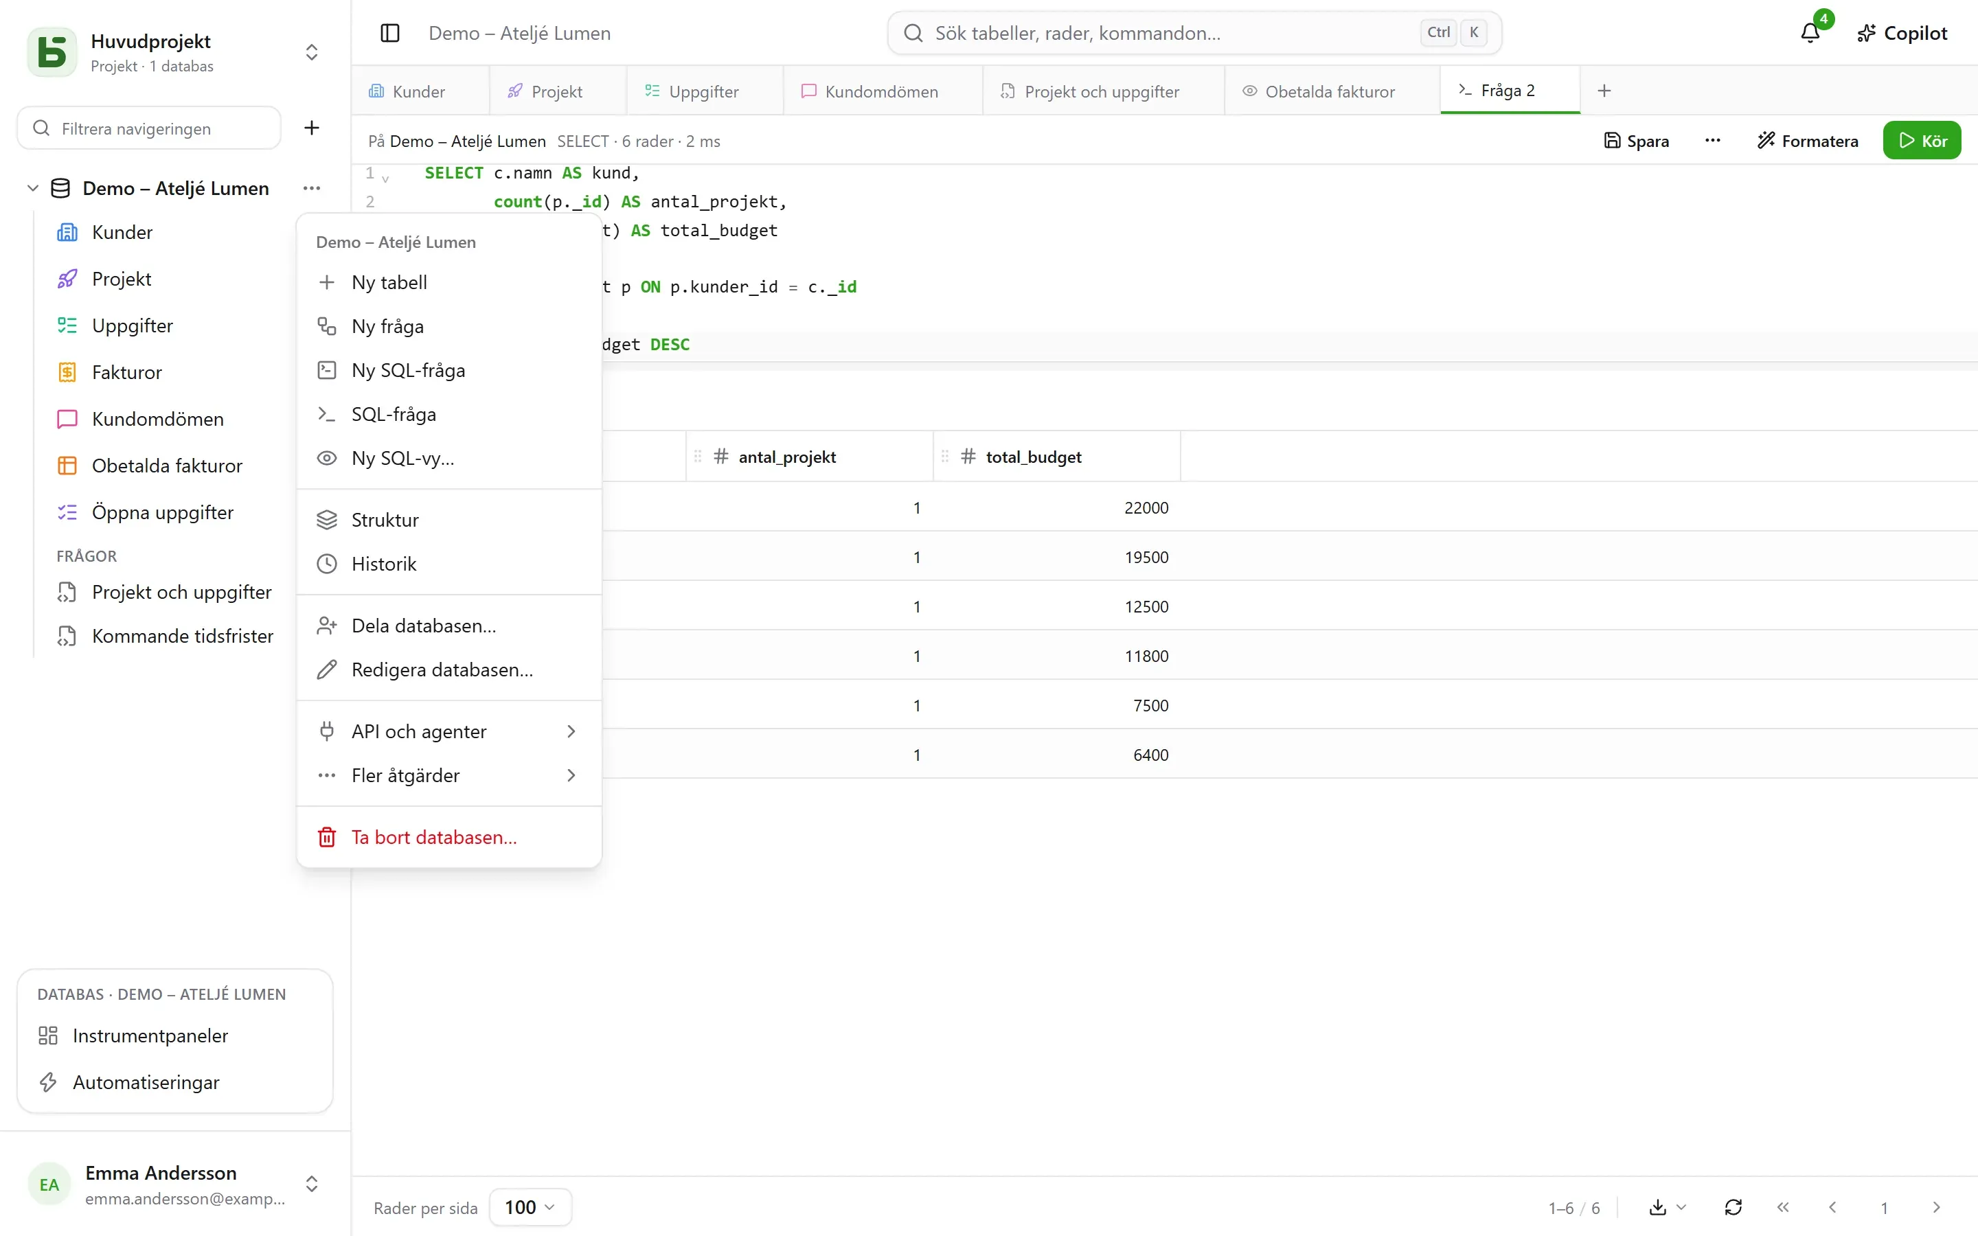The height and width of the screenshot is (1236, 1978).
Task: Go to previous results page
Action: point(1832,1206)
